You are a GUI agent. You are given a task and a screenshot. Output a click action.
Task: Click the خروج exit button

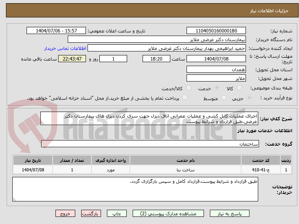(x=65, y=214)
